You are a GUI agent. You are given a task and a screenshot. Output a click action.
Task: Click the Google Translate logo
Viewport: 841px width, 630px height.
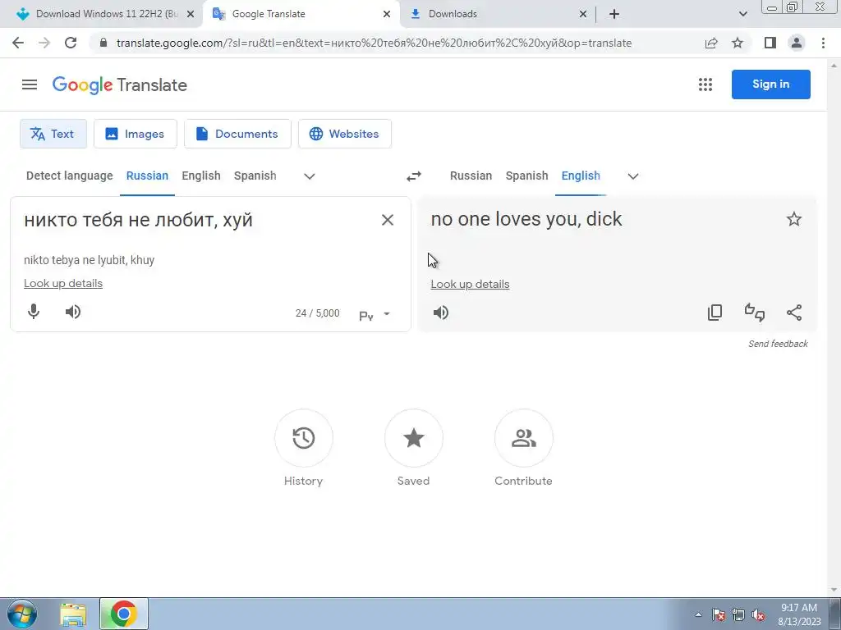(120, 84)
